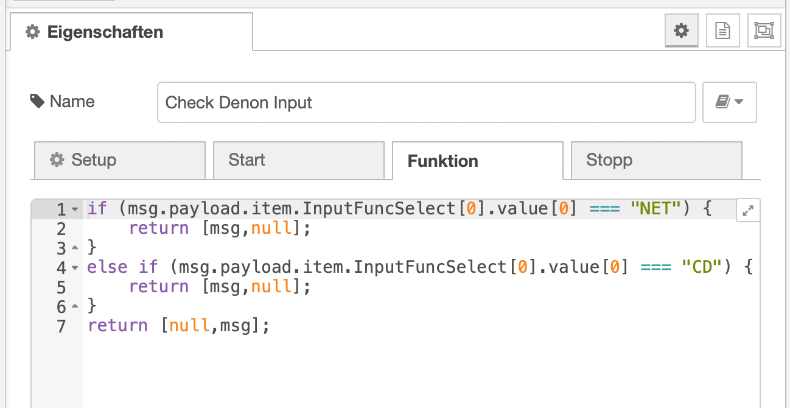Open the Stopp tab
Viewport: 790px width, 408px height.
(x=657, y=161)
